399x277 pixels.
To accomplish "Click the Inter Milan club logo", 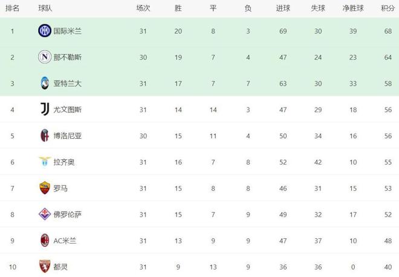I will [45, 31].
